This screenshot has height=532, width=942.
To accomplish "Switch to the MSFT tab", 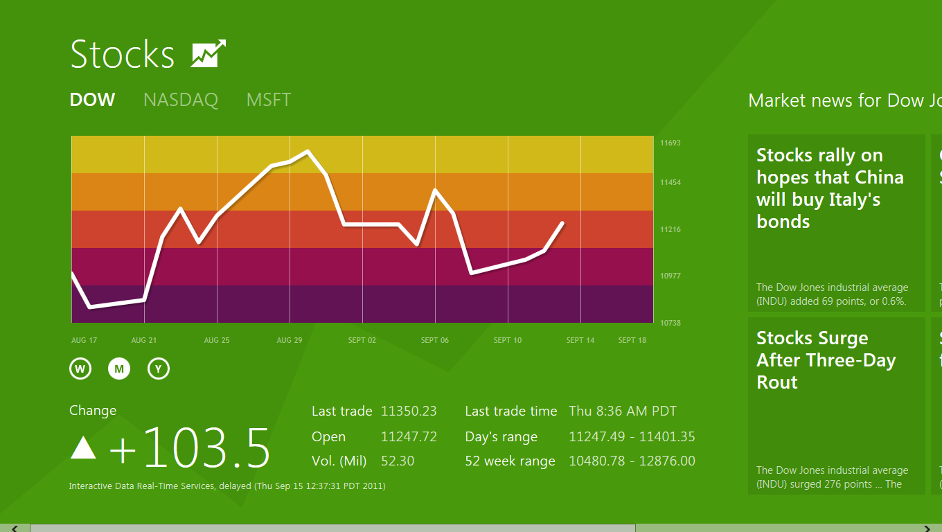I will click(269, 100).
